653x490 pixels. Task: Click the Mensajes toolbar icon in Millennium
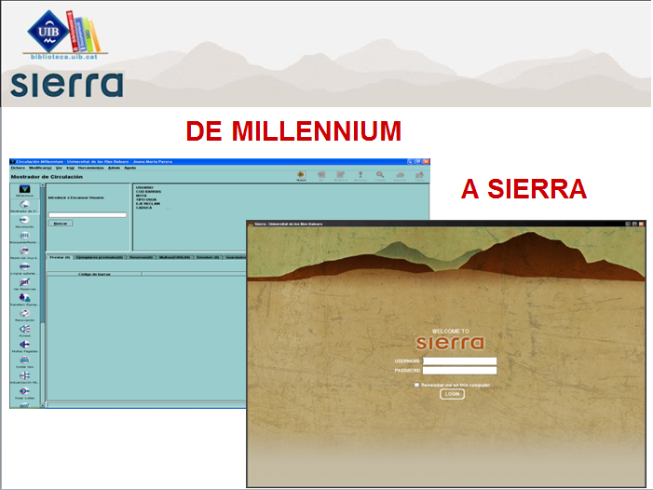[361, 176]
